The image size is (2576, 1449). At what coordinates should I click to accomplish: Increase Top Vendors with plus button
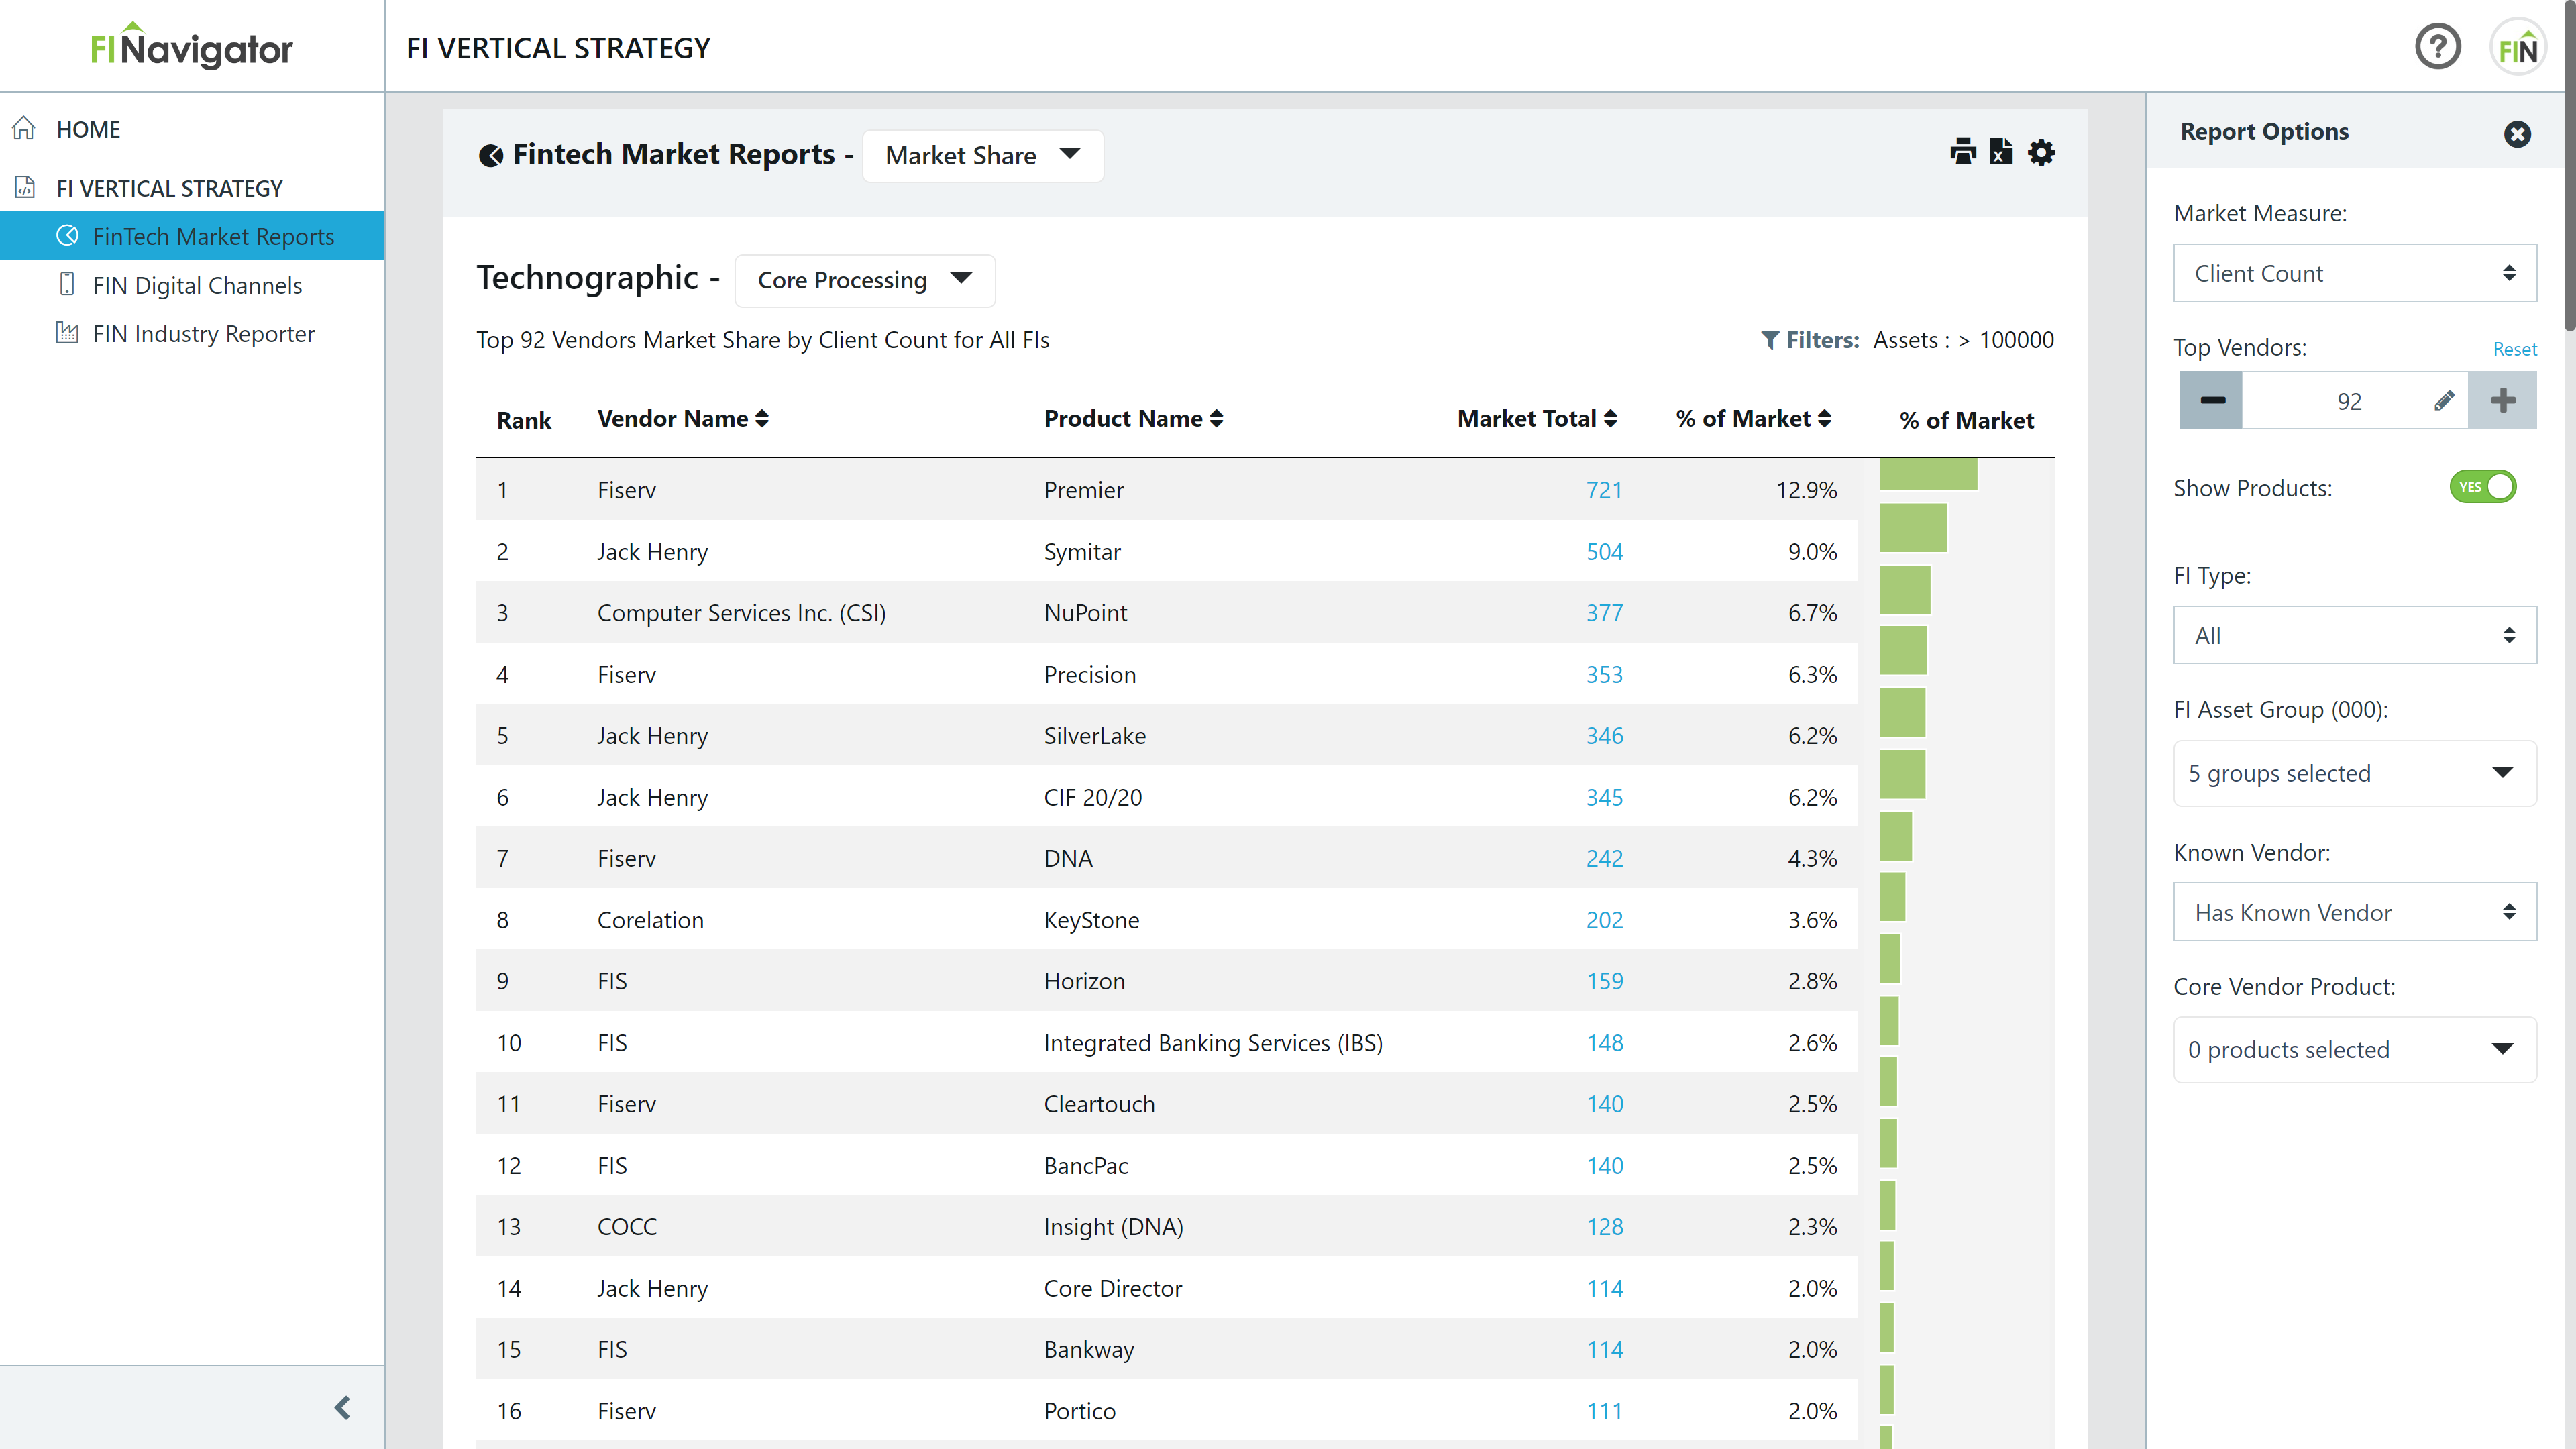click(2502, 401)
